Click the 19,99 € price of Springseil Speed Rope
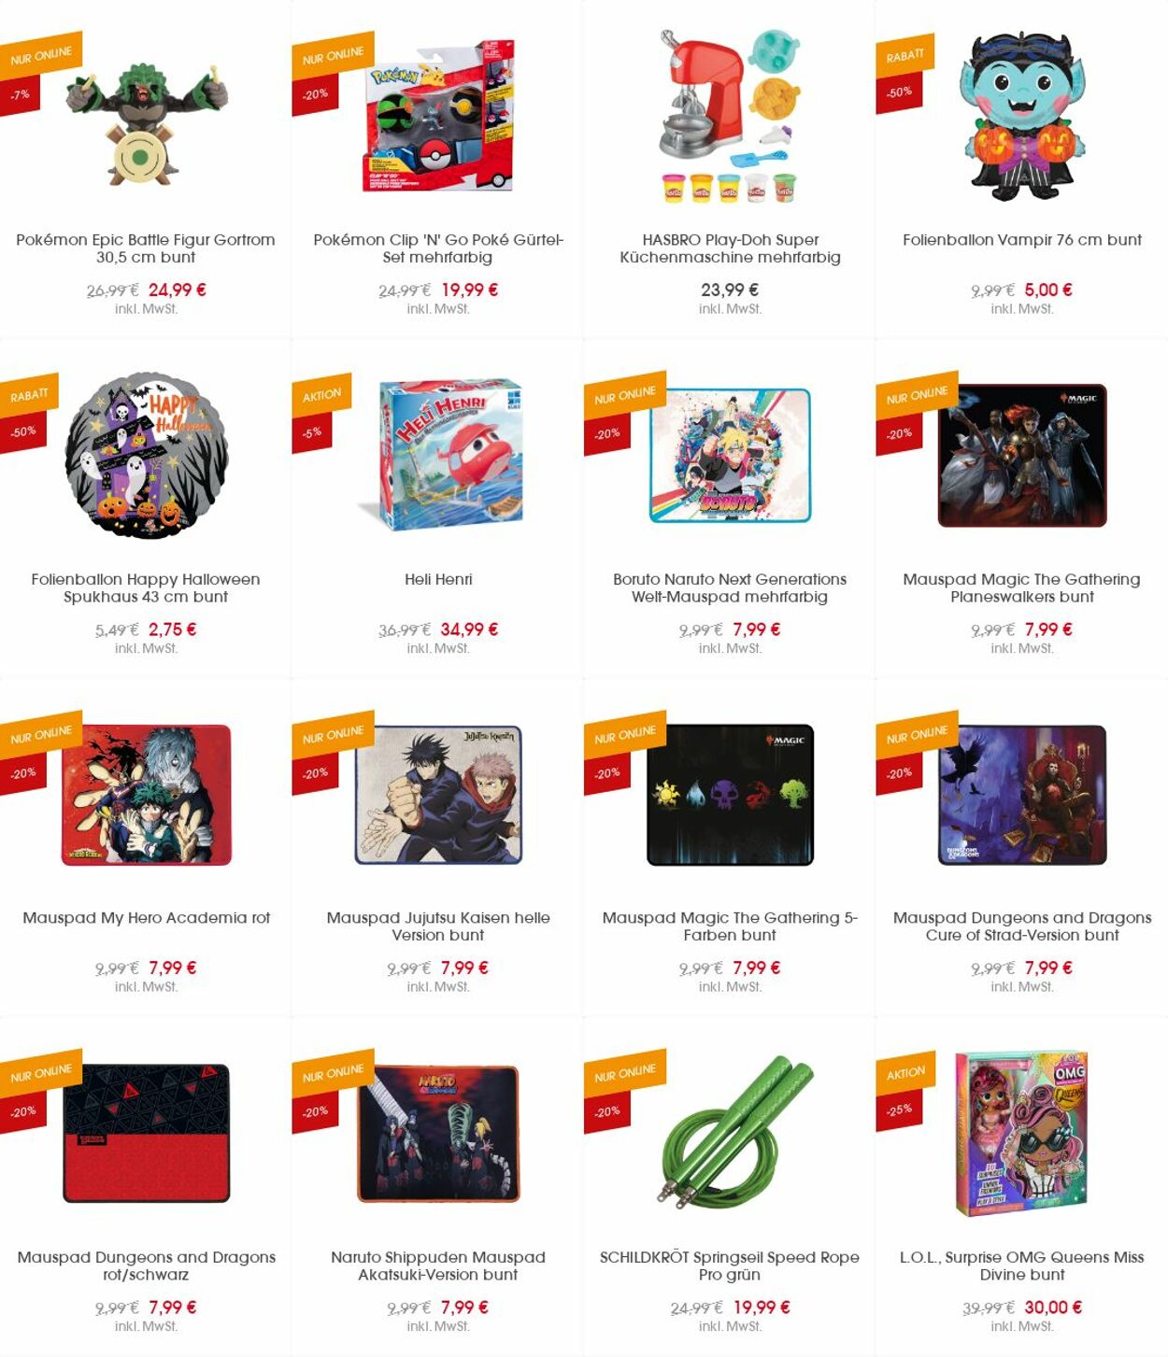This screenshot has height=1357, width=1168. (762, 1308)
